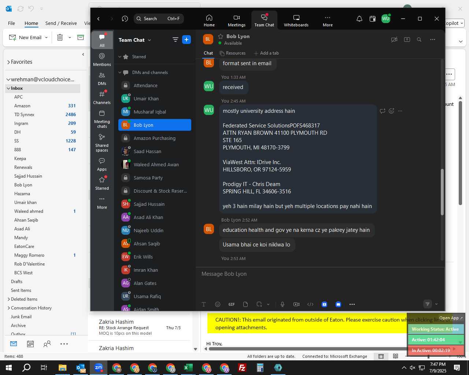This screenshot has width=469, height=375.
Task: Search within Bob Lyon chat
Action: [x=419, y=40]
